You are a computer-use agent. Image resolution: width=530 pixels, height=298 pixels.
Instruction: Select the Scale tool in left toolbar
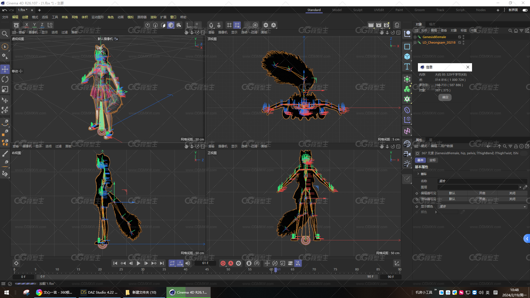point(5,89)
